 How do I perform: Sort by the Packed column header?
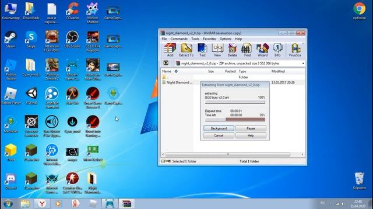click(x=230, y=71)
